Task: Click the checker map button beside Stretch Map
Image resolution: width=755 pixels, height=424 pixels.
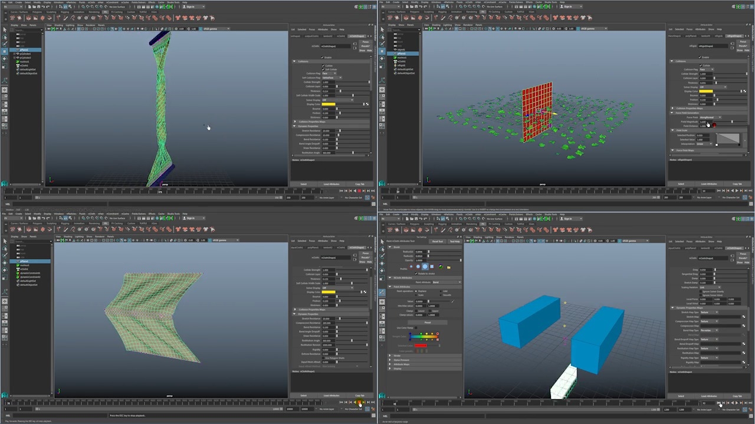Action: (x=743, y=317)
